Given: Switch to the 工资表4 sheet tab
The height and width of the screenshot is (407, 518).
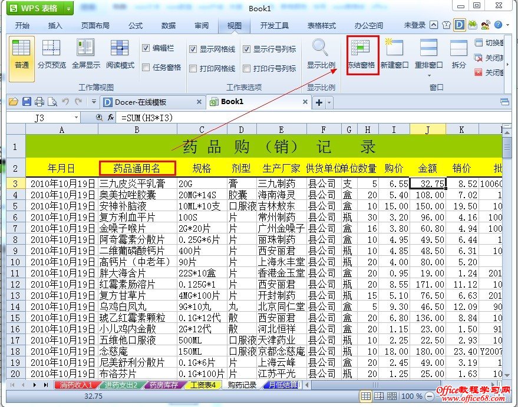Looking at the screenshot, I should [203, 385].
